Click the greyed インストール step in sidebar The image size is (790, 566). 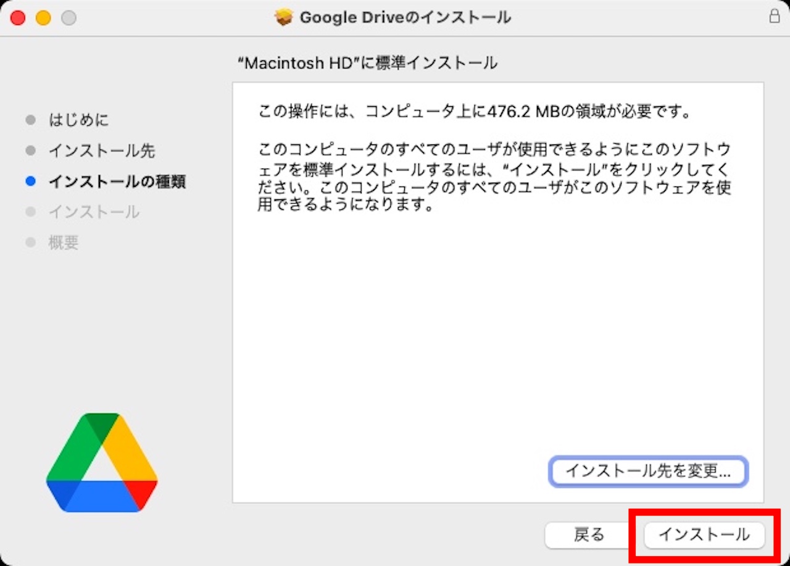94,212
